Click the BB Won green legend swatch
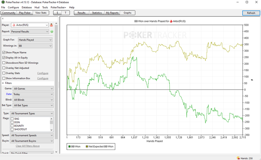The width and height of the screenshot is (261, 160). tap(69, 147)
